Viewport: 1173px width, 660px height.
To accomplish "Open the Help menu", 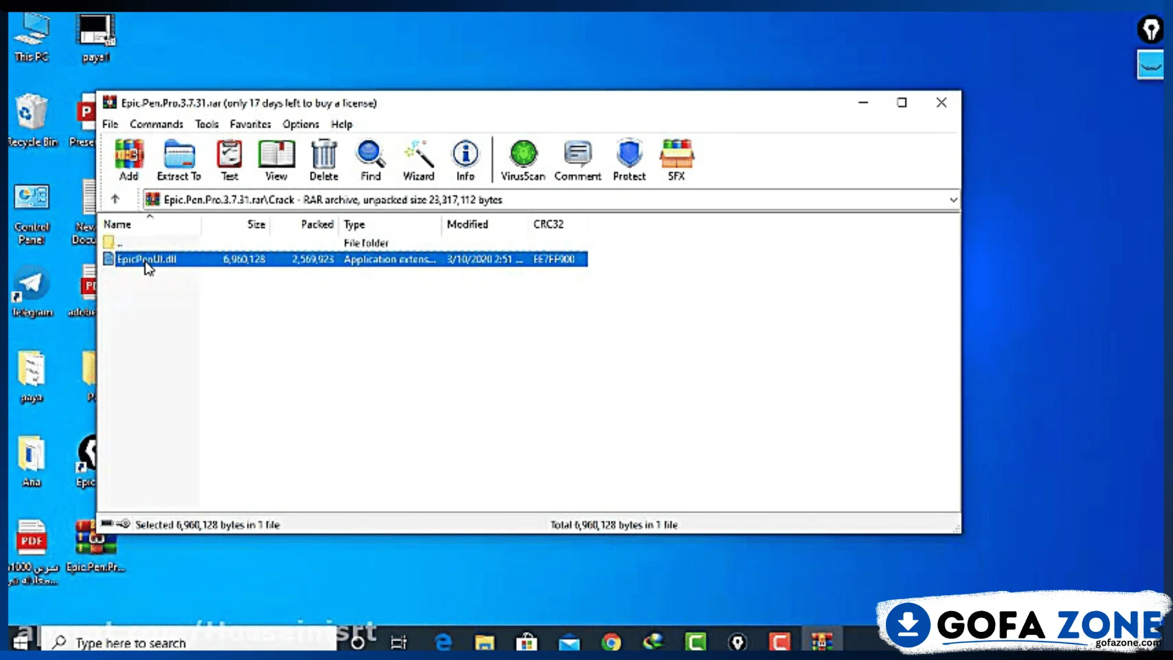I will pos(342,124).
